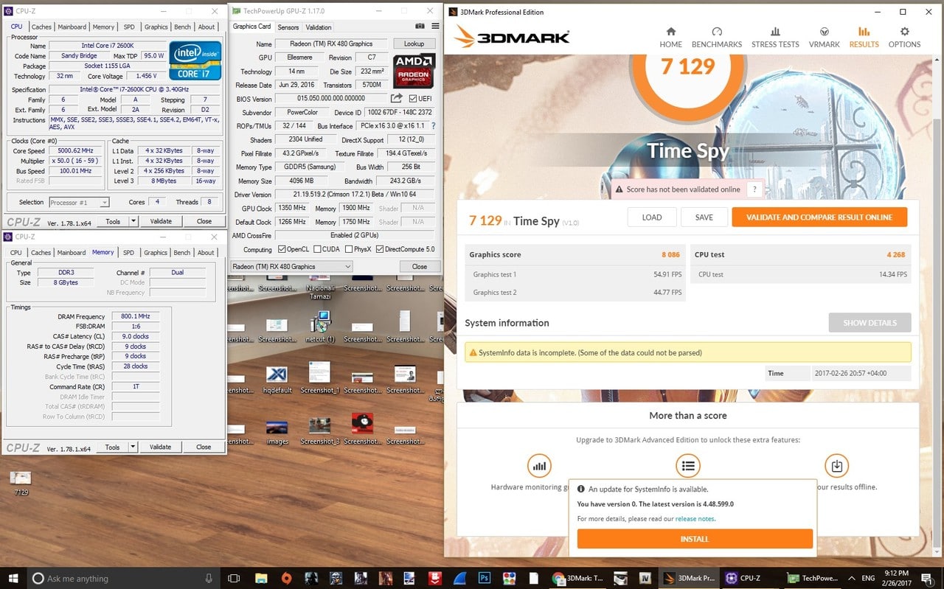944x589 pixels.
Task: Click the system clock in the taskbar
Action: (x=898, y=578)
